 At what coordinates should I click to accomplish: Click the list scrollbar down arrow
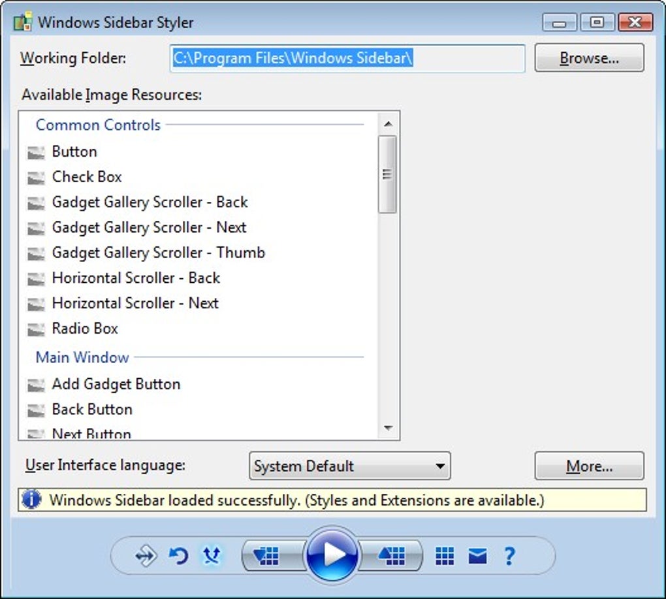(387, 428)
